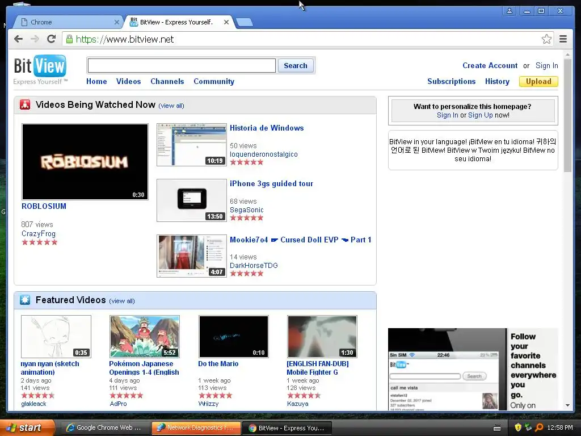Viewport: 581px width, 436px height.
Task: Open Subscriptions link
Action: (451, 81)
